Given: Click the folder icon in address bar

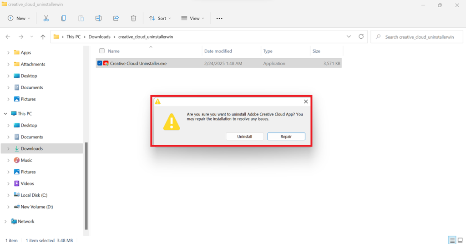Looking at the screenshot, I should point(56,37).
